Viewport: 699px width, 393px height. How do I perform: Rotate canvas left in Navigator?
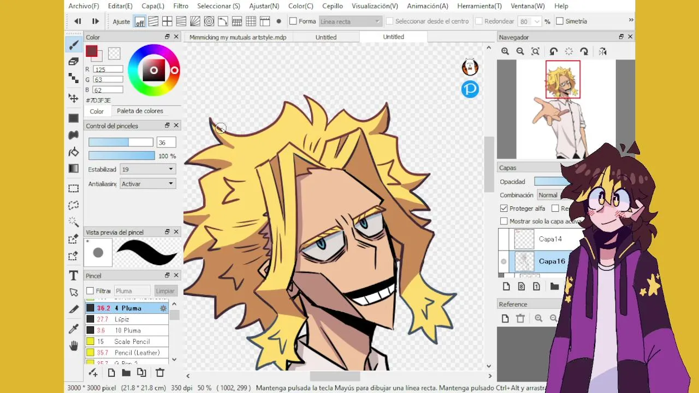click(x=554, y=51)
